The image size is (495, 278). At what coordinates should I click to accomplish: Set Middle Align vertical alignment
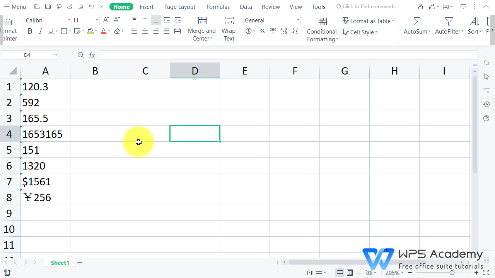[145, 20]
